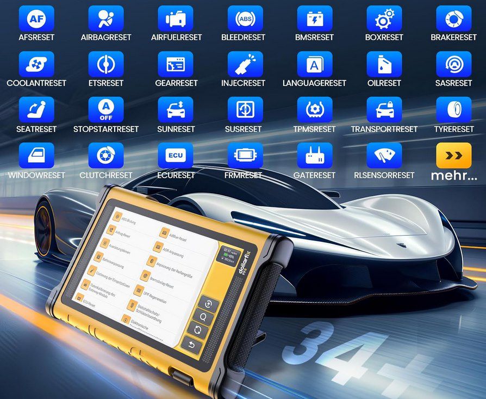Expand more functions with the 'mehr...' button
This screenshot has width=486, height=399.
pos(453,156)
